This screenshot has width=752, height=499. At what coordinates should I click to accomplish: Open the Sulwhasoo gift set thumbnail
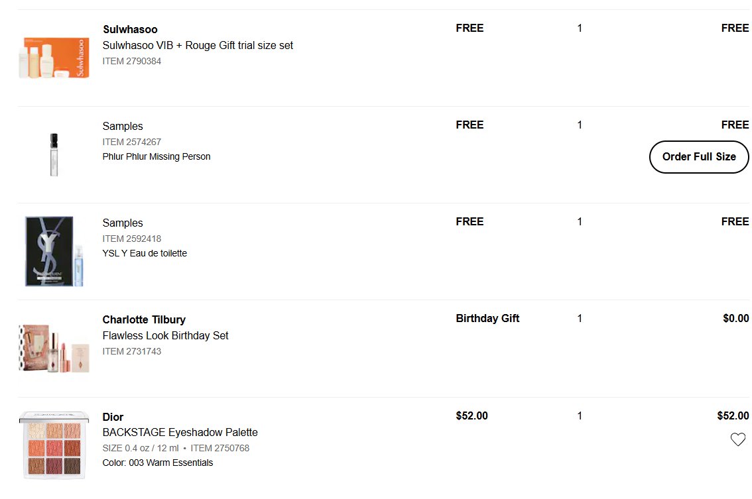[54, 58]
